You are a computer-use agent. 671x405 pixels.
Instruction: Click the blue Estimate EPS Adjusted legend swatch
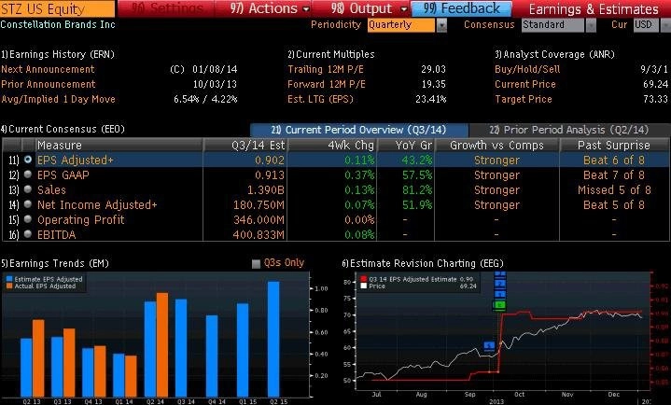(x=9, y=279)
